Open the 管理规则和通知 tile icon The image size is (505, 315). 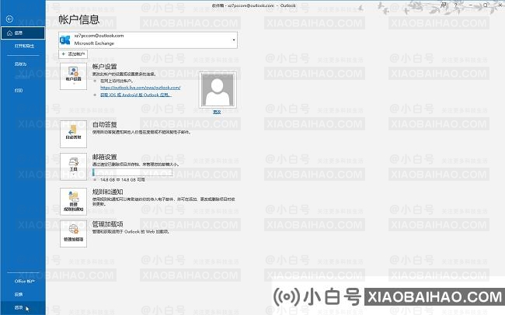pos(74,202)
